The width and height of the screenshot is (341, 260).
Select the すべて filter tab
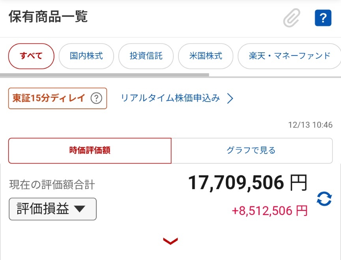[31, 56]
